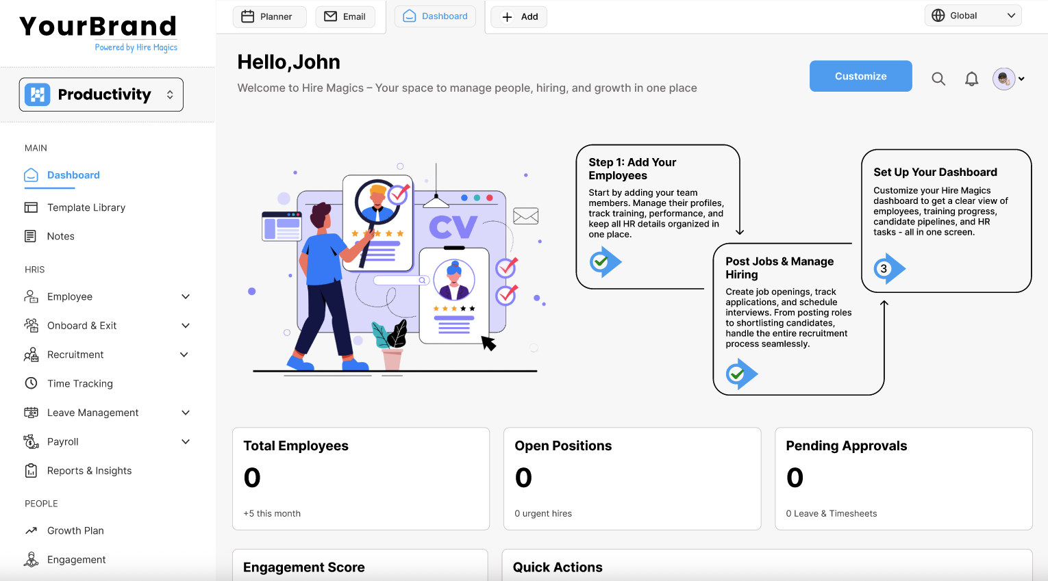This screenshot has height=581, width=1048.
Task: Switch to the Planner tab
Action: pyautogui.click(x=269, y=16)
